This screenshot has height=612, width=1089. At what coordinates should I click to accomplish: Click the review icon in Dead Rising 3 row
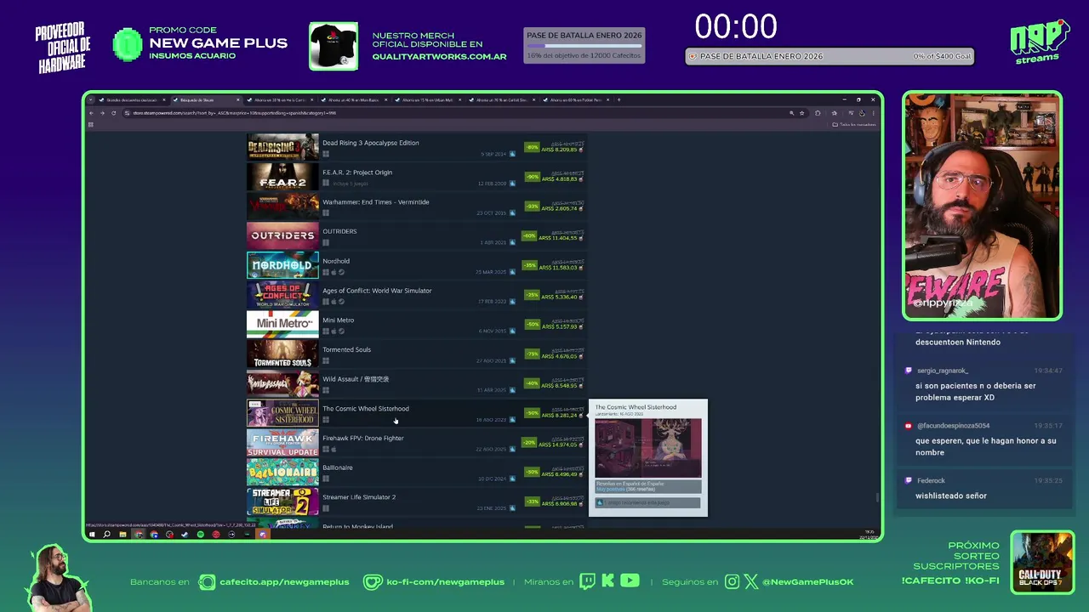[x=512, y=154]
